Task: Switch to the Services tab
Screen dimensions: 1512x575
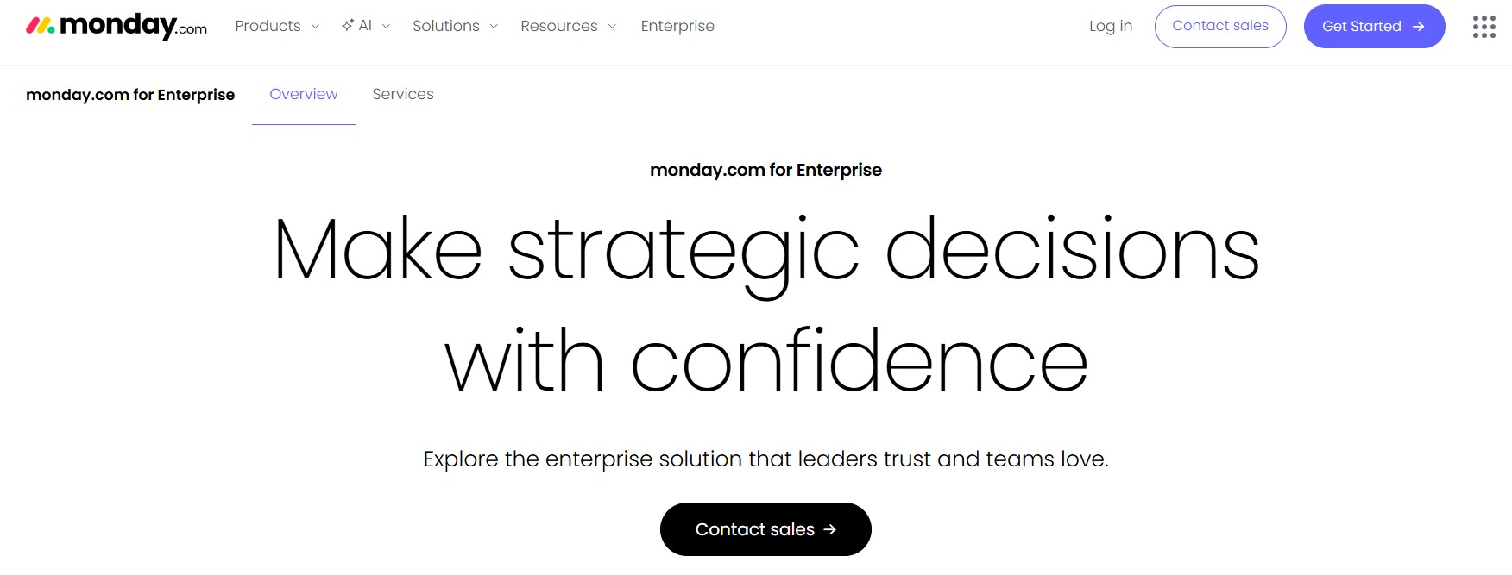Action: 403,94
